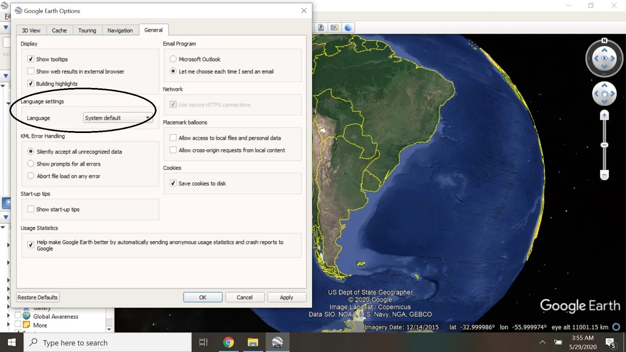The width and height of the screenshot is (626, 352).
Task: Enable Allow cross-origin requests checkbox
Action: (173, 150)
